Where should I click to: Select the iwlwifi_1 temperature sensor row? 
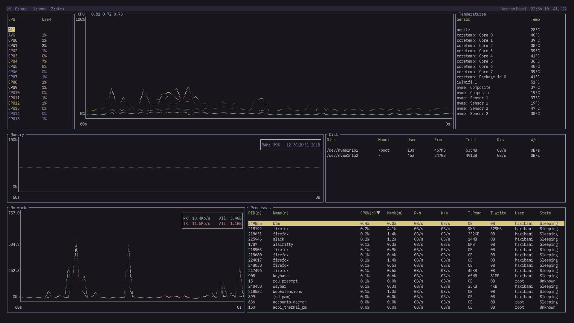(467, 82)
